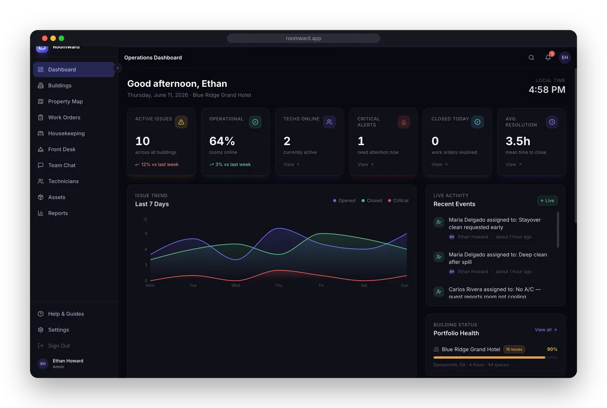Click the Reports bar chart icon
607x408 pixels.
pos(41,213)
